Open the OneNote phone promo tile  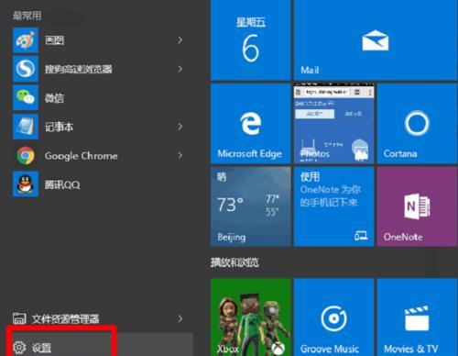[x=333, y=206]
